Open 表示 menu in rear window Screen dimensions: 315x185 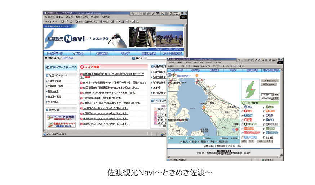(70, 17)
